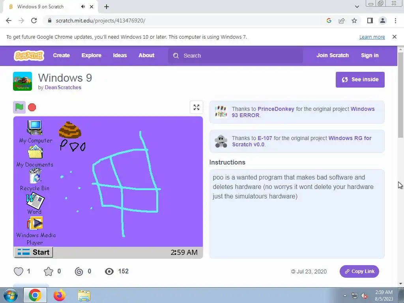Click Chrome in the taskbar
This screenshot has height=303, width=404.
pos(35,295)
